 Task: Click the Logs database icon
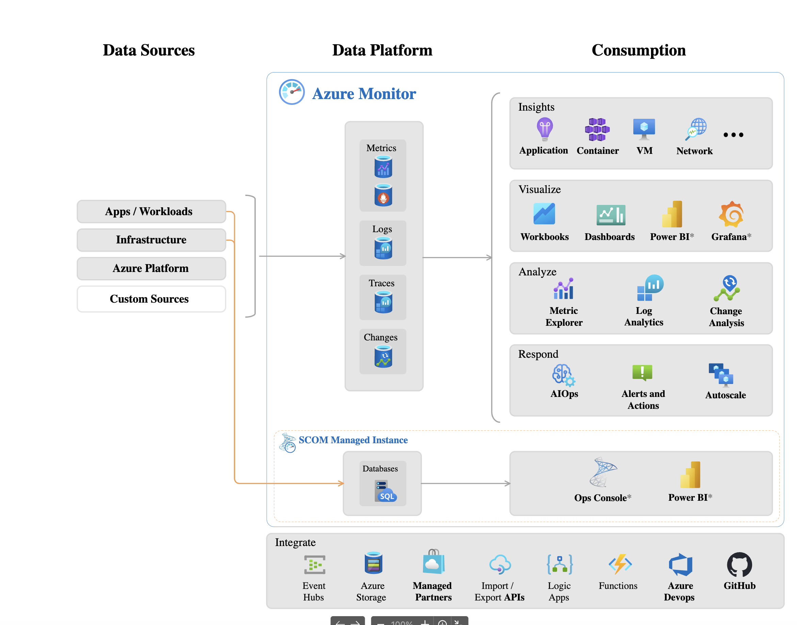pos(383,248)
